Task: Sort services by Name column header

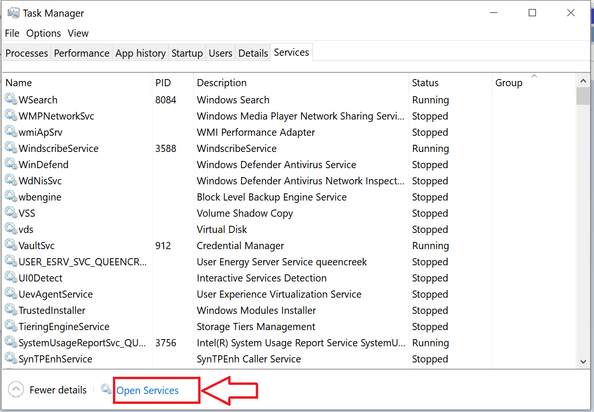Action: click(77, 83)
